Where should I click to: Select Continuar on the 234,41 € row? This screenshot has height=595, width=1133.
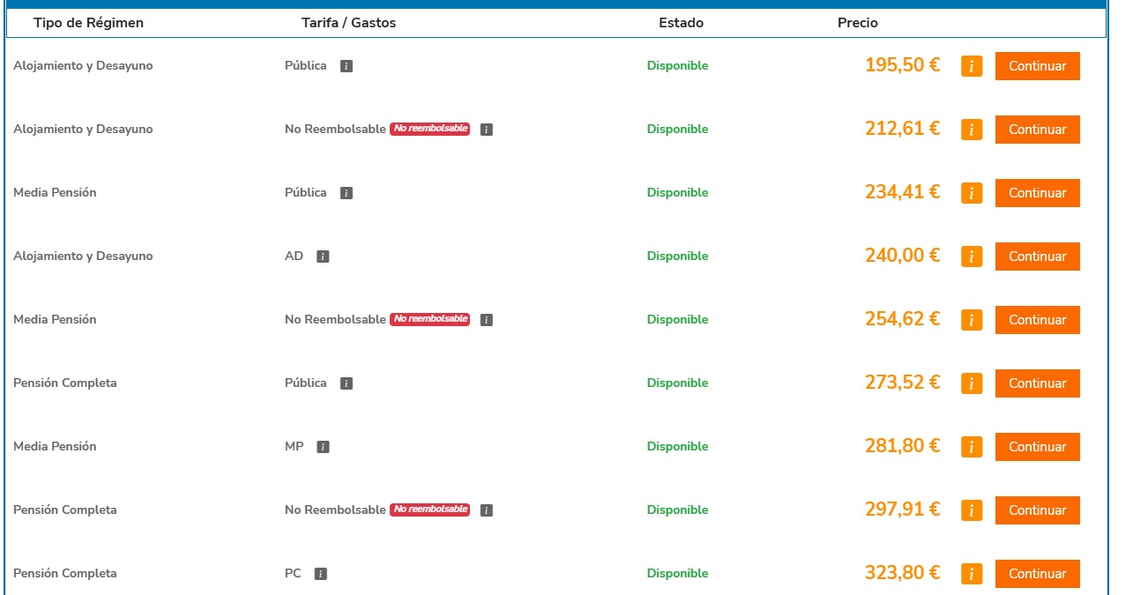(1037, 193)
